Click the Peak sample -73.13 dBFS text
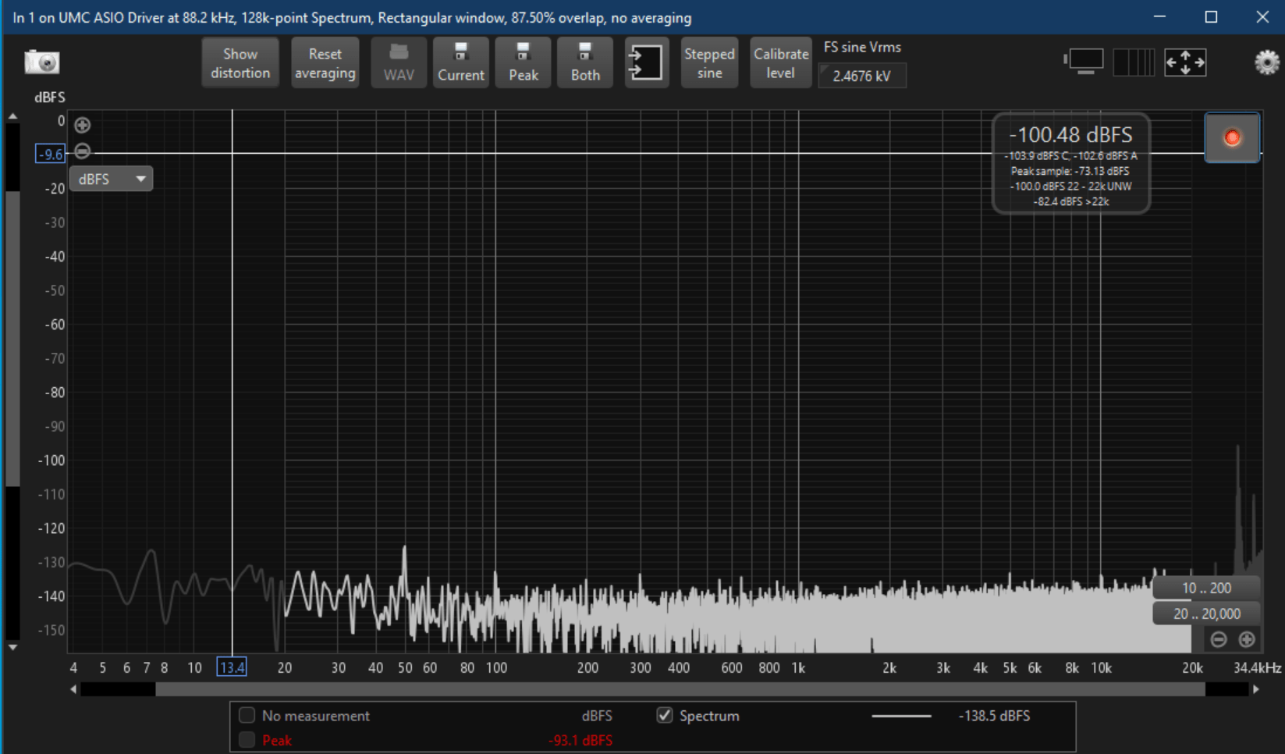Image resolution: width=1285 pixels, height=754 pixels. tap(1070, 171)
